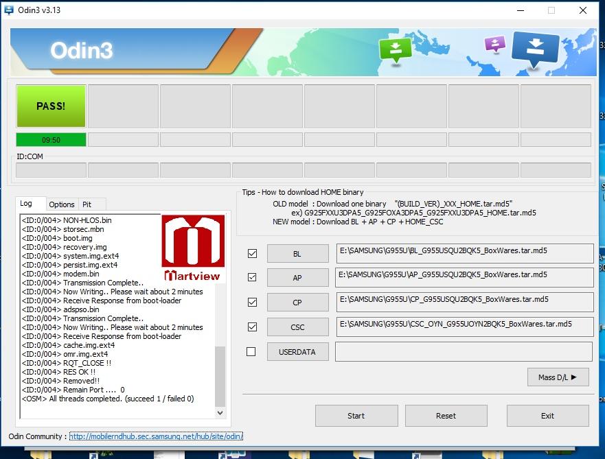Exit the Odin3 application
Screen dimensions: 605x459
[x=548, y=416]
